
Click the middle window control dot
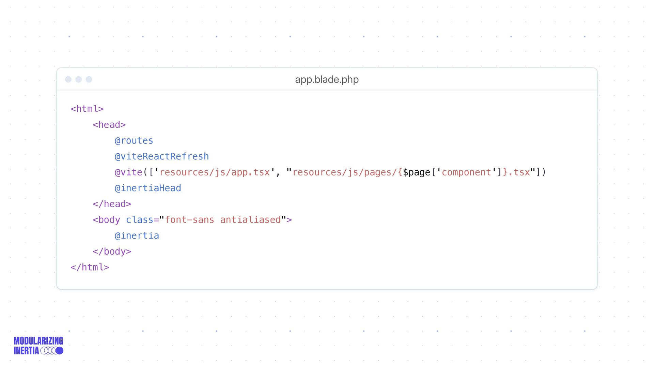pyautogui.click(x=79, y=79)
